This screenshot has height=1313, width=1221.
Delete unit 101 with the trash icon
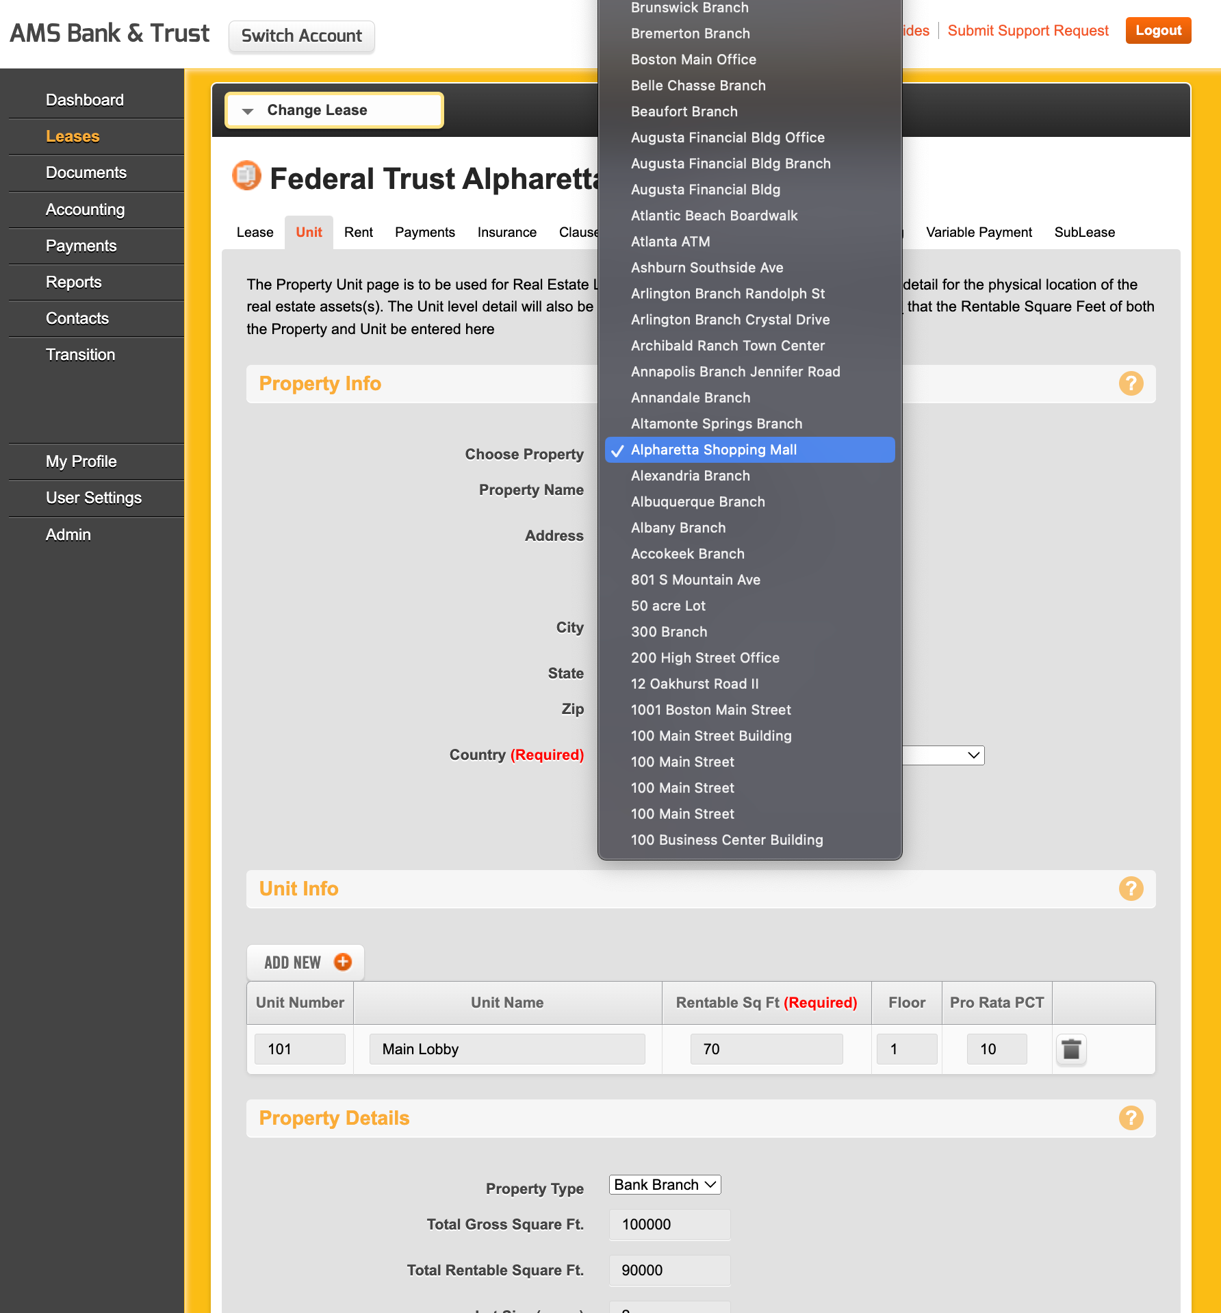(x=1071, y=1049)
